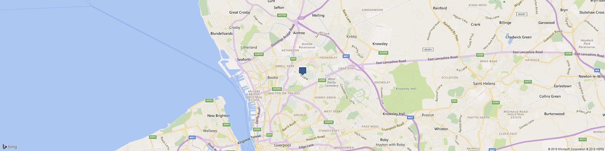Screen dimensions: 605x151
Task: Click the Aintree Racecourse label
Action: [307, 46]
